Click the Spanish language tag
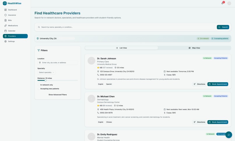The width and height of the screenshot is (235, 141). 109,84
